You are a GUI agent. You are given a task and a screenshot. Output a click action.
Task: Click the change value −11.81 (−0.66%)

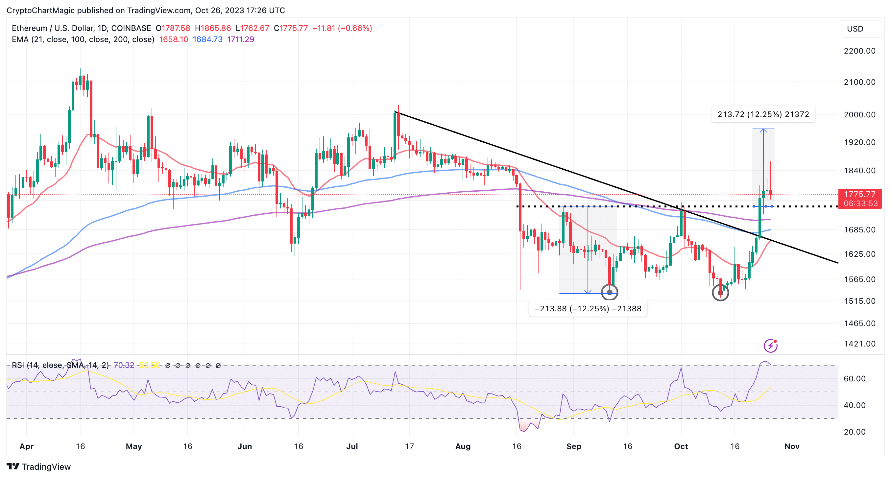coord(342,28)
